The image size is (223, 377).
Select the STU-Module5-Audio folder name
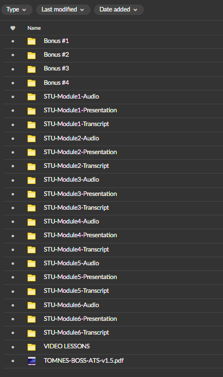pyautogui.click(x=71, y=264)
